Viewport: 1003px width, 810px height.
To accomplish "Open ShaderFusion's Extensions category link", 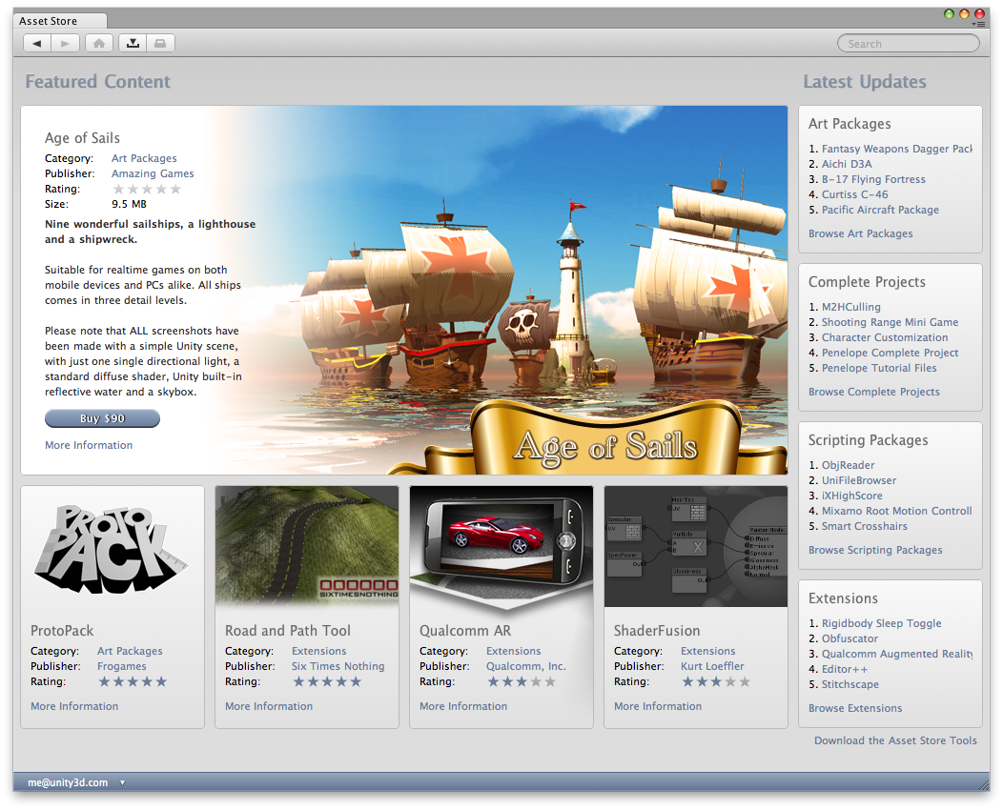I will [x=708, y=651].
